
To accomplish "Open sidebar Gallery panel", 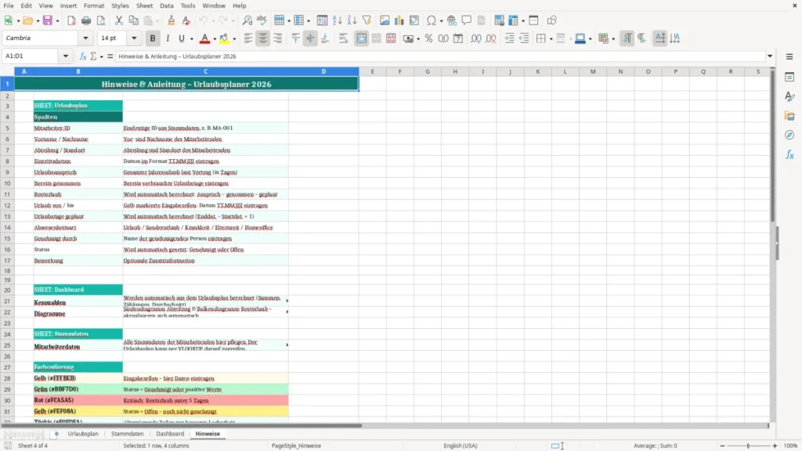I will (x=789, y=116).
